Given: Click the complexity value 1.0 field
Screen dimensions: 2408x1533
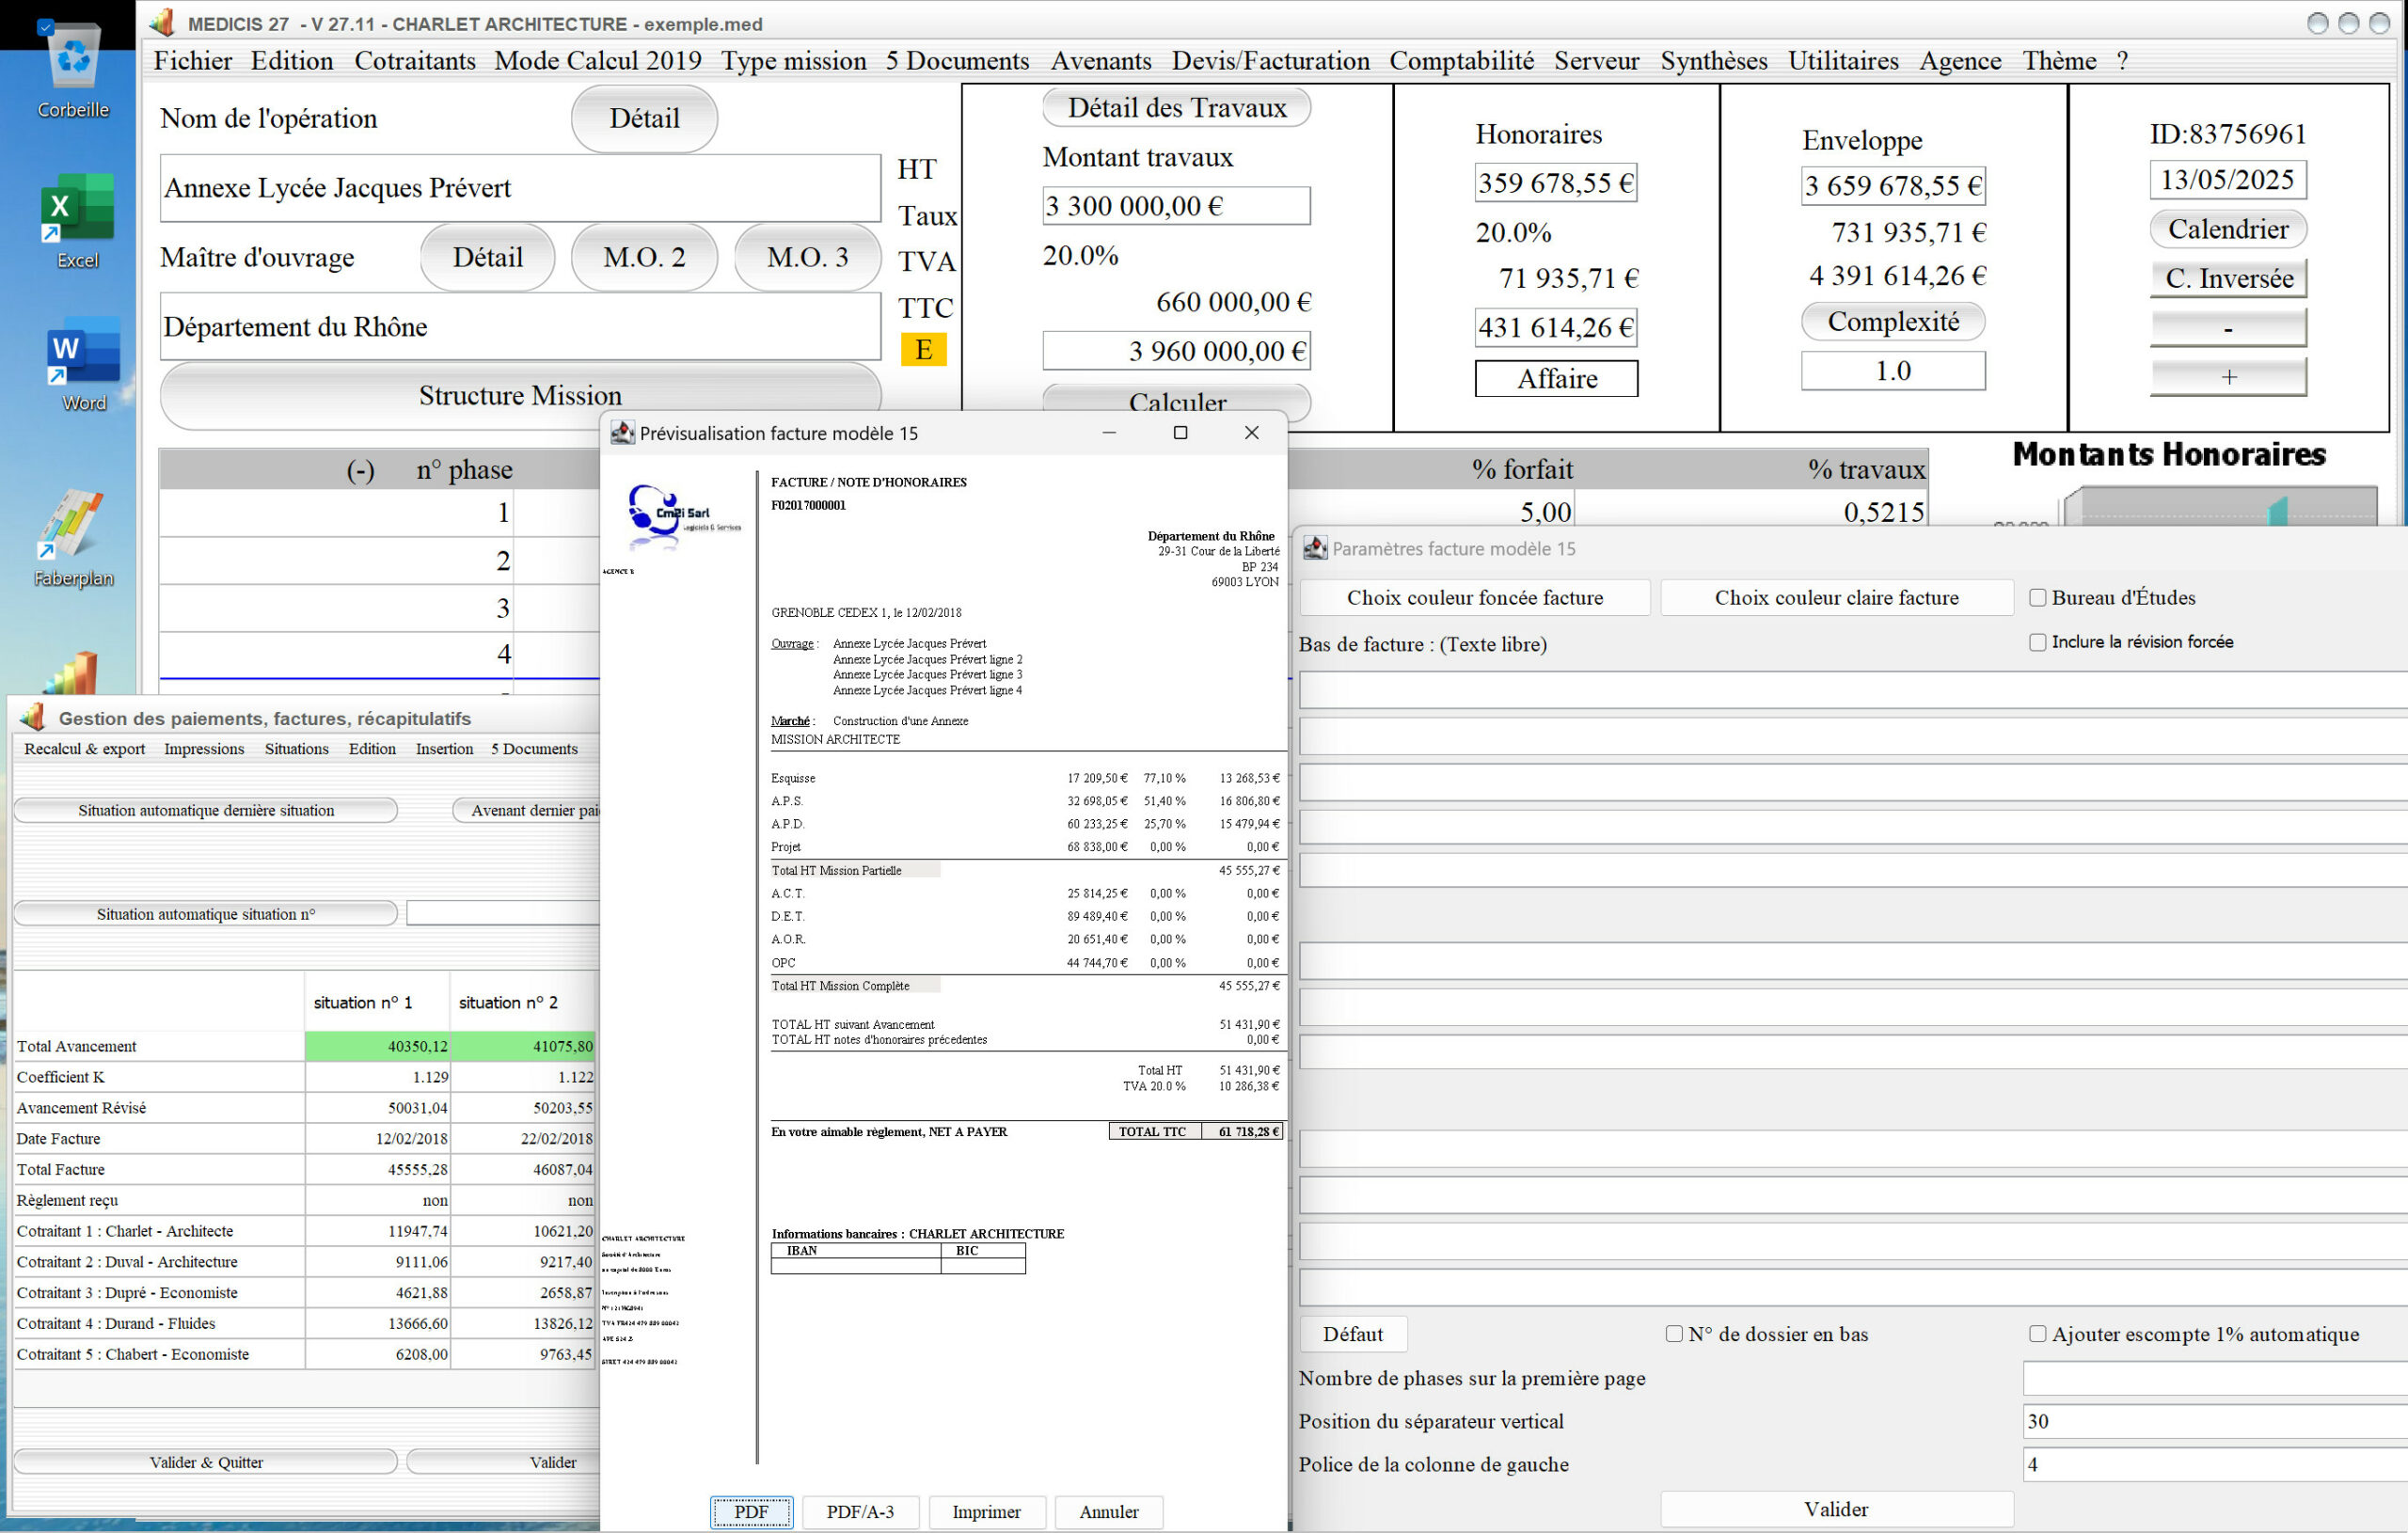Looking at the screenshot, I should coord(1892,371).
